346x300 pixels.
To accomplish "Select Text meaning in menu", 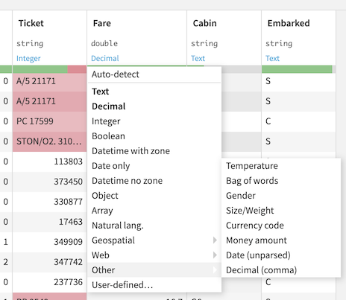I will click(x=154, y=92).
